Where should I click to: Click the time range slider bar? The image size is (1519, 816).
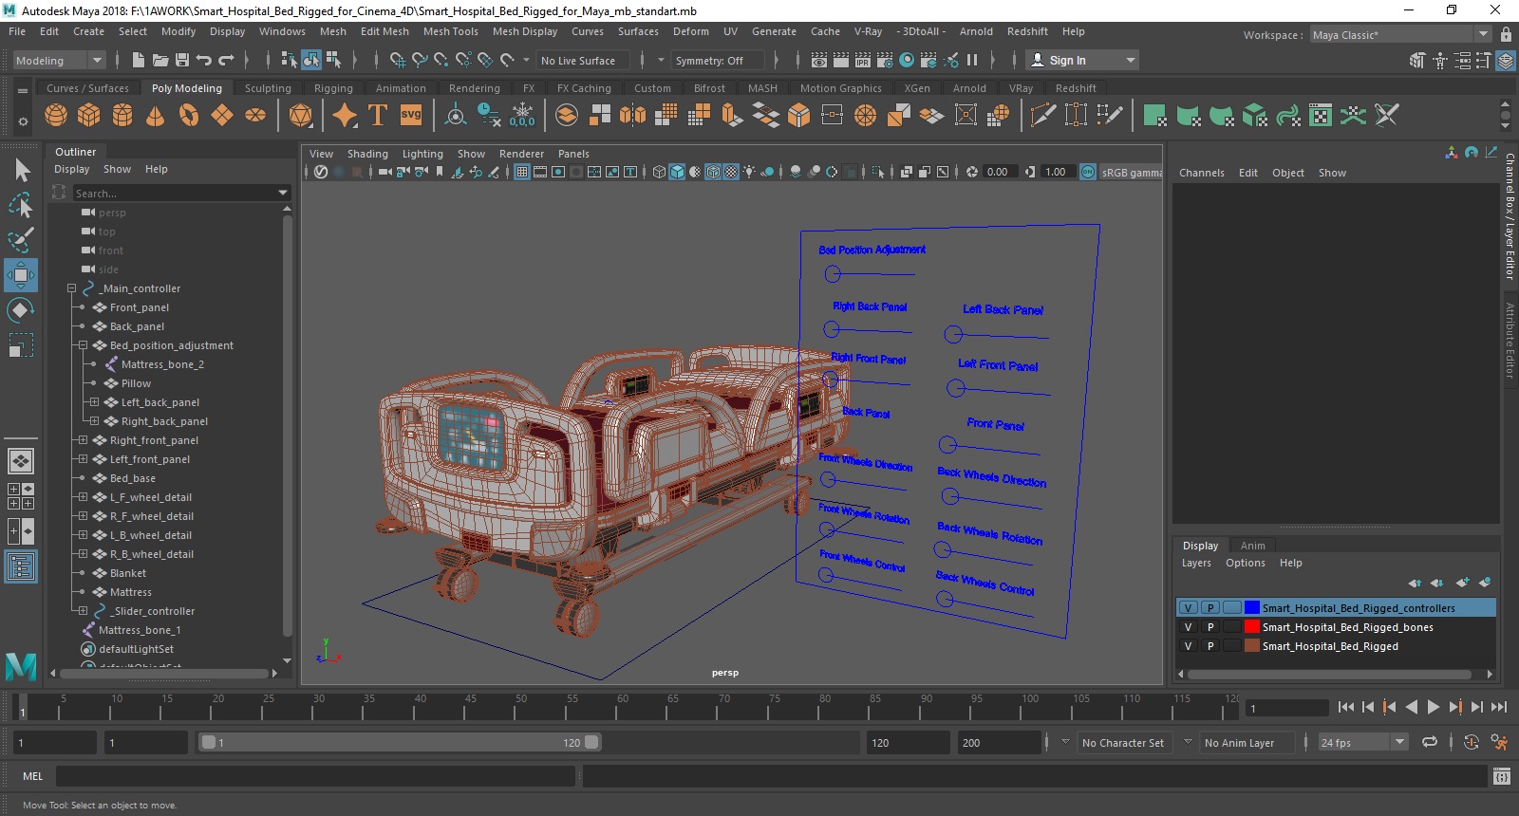click(399, 743)
